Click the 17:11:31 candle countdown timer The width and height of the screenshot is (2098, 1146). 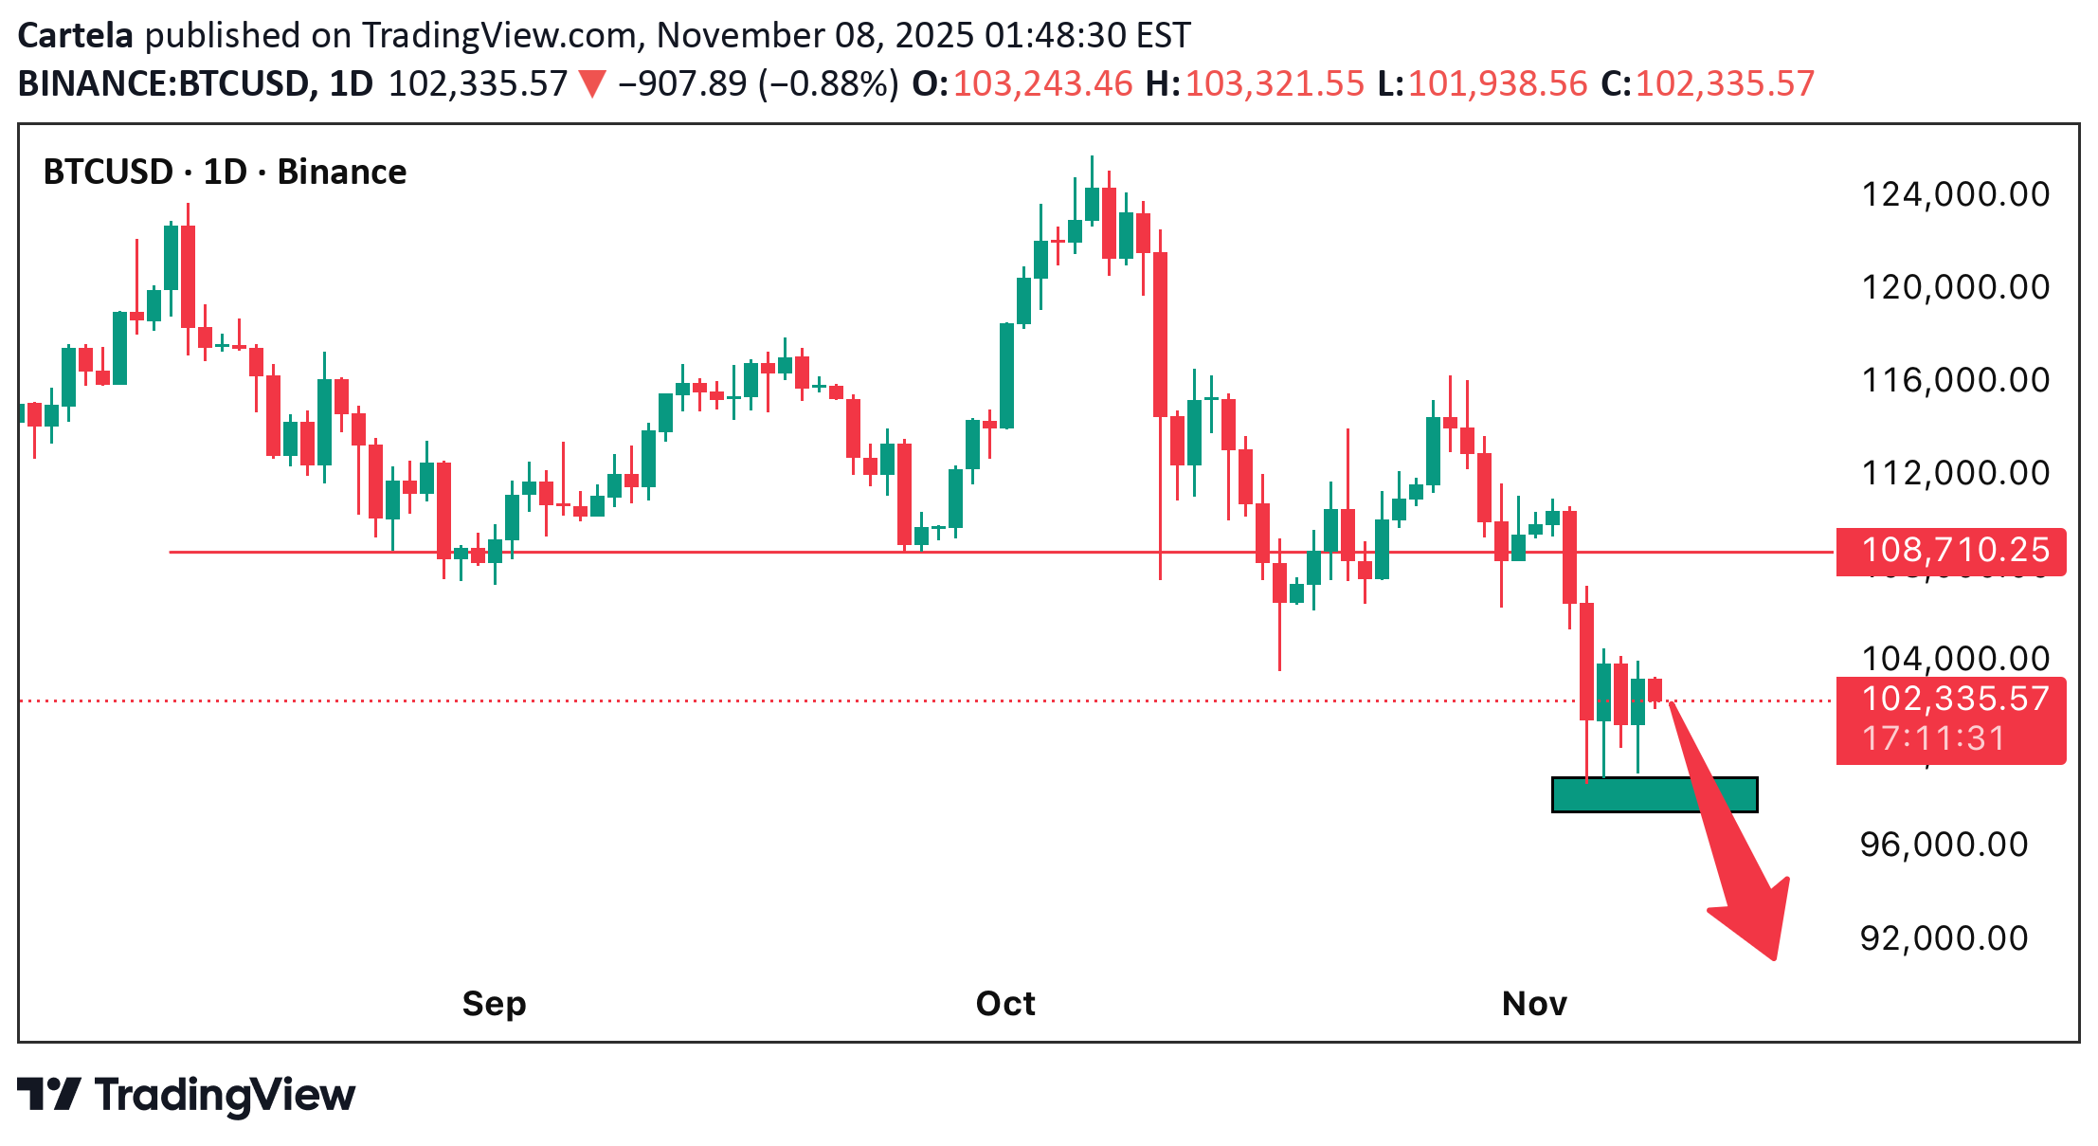(x=1933, y=739)
